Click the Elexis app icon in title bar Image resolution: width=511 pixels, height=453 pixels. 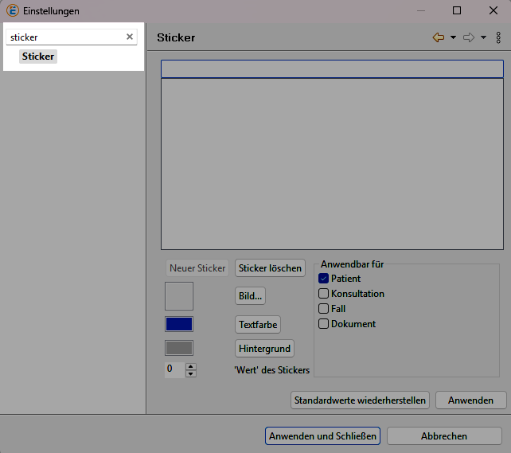point(12,11)
